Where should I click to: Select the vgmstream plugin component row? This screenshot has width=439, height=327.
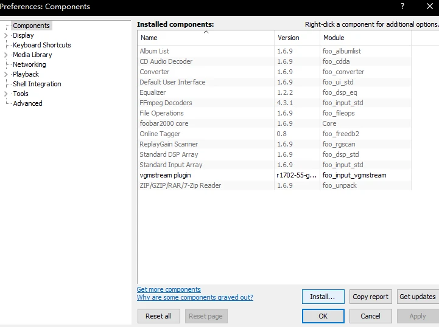pos(165,175)
